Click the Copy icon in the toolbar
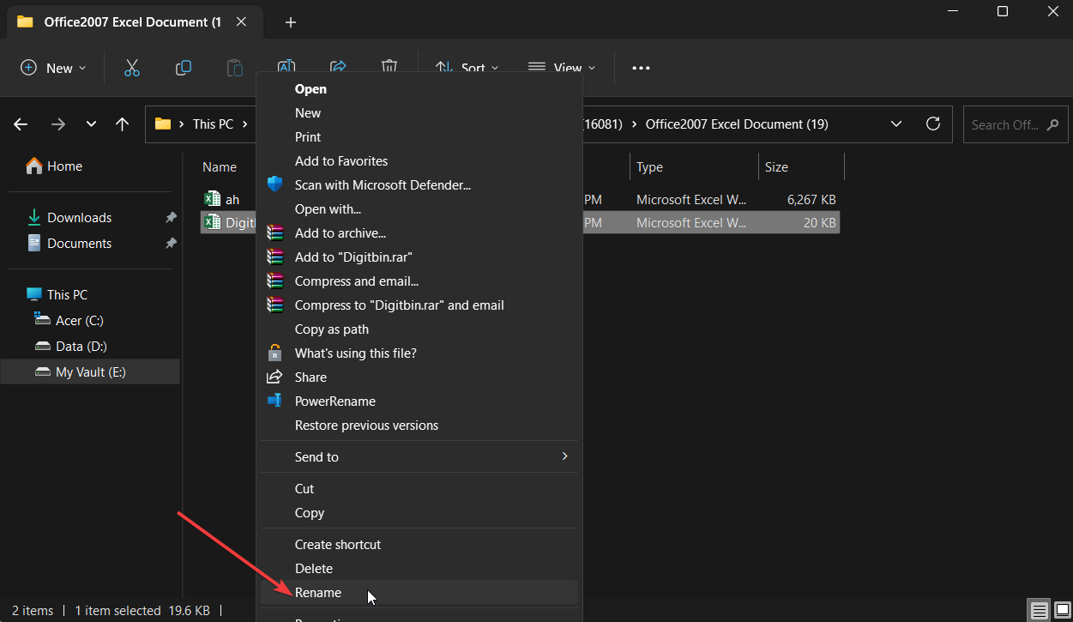This screenshot has height=622, width=1073. click(183, 68)
